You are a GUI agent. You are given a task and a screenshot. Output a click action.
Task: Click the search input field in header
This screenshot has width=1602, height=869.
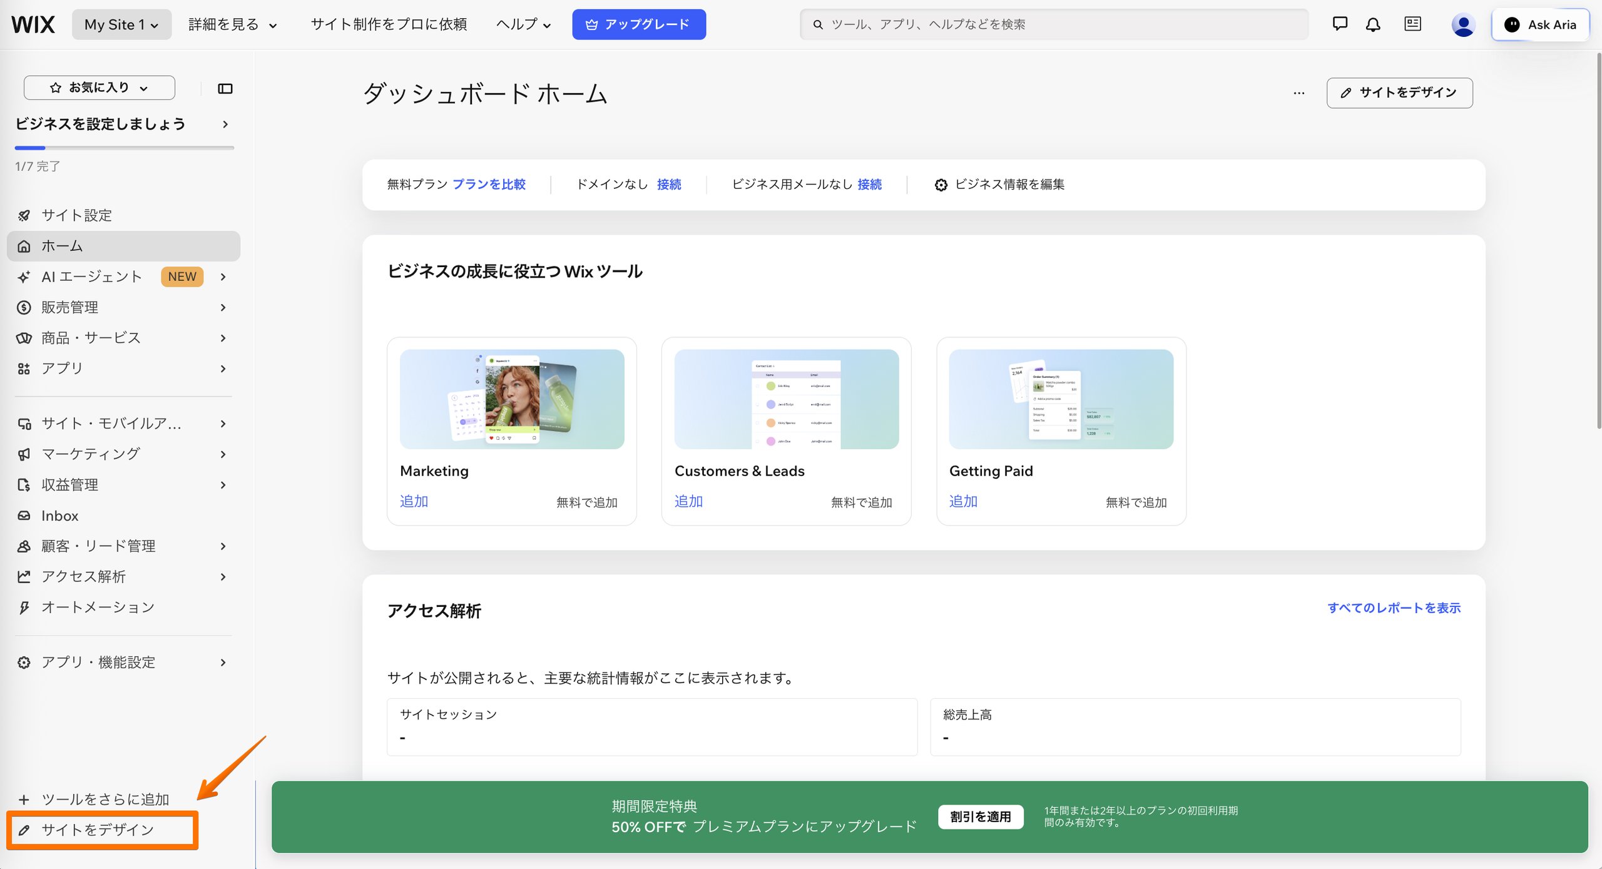[1054, 24]
